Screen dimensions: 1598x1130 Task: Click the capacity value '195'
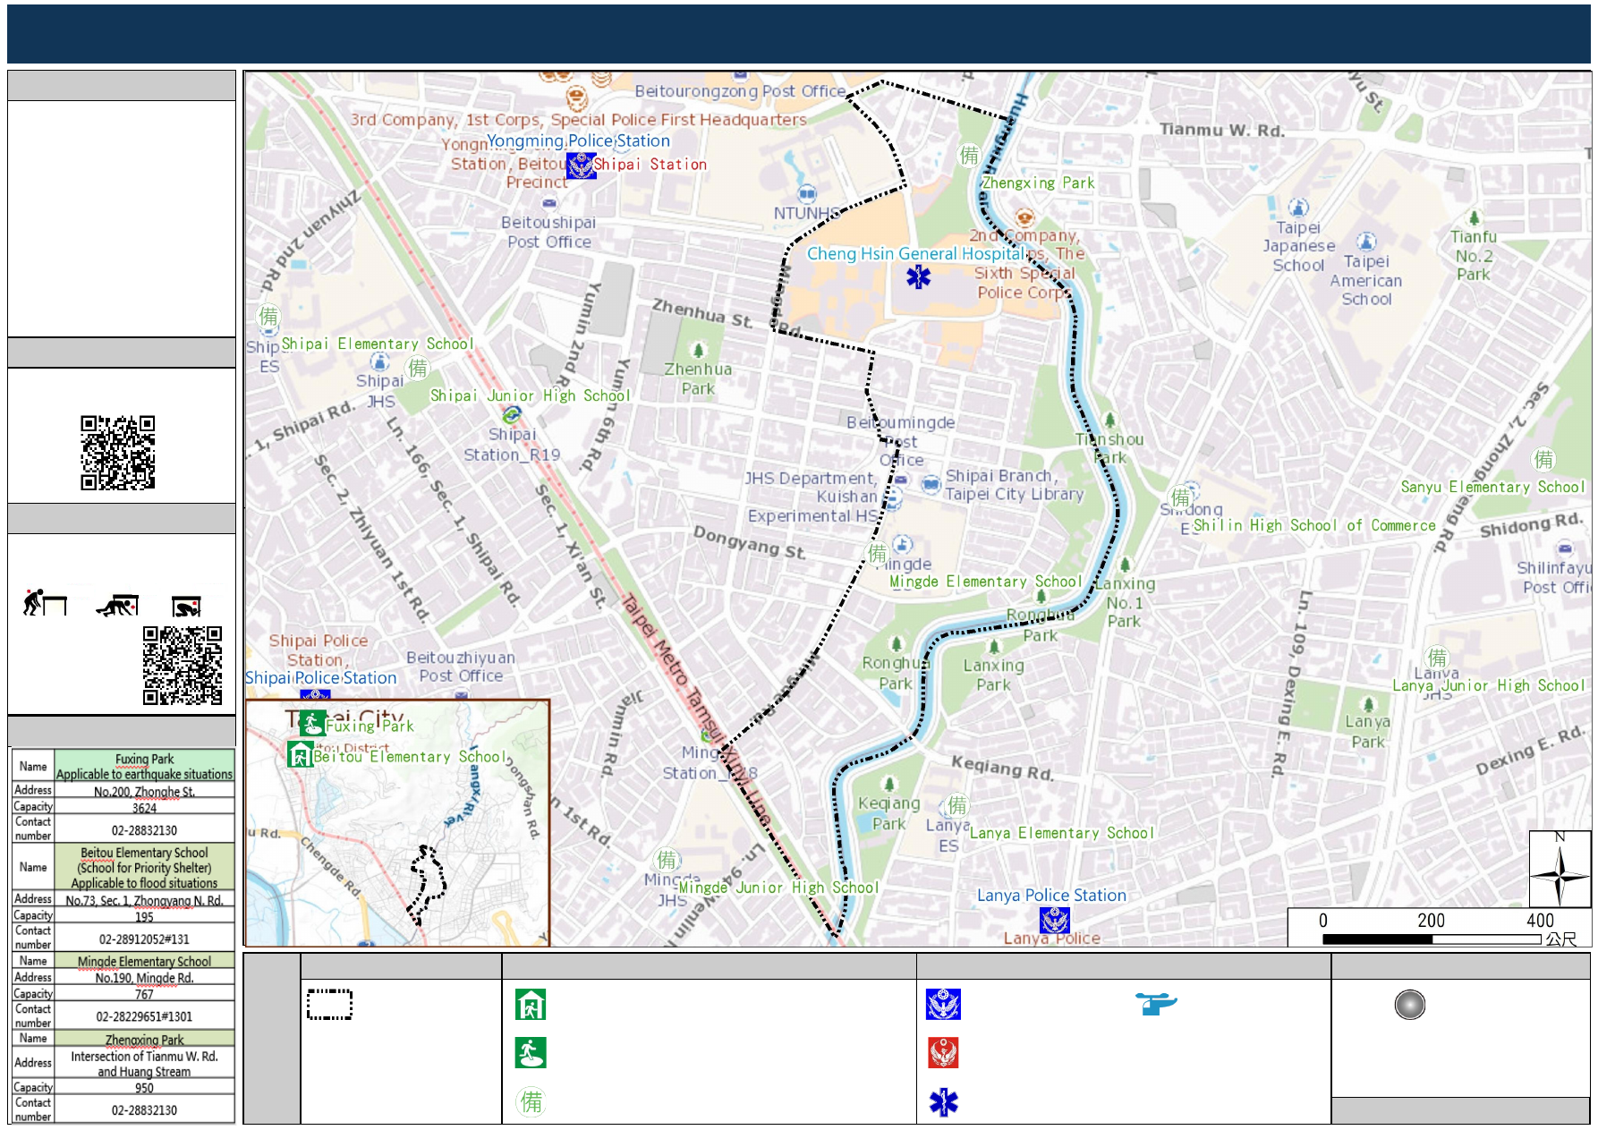click(x=144, y=916)
